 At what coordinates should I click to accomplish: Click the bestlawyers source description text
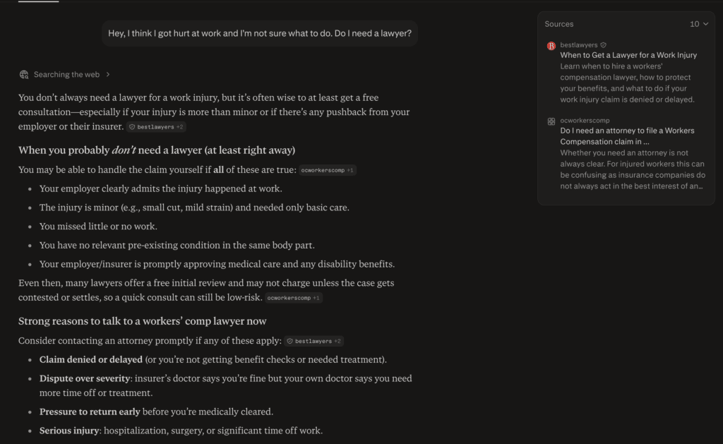click(x=627, y=83)
